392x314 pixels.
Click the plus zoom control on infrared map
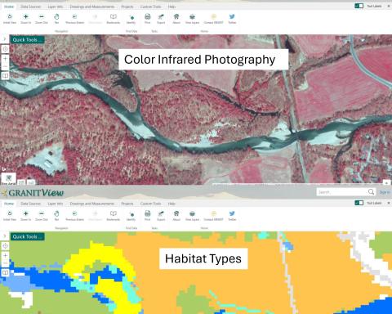tap(5, 59)
